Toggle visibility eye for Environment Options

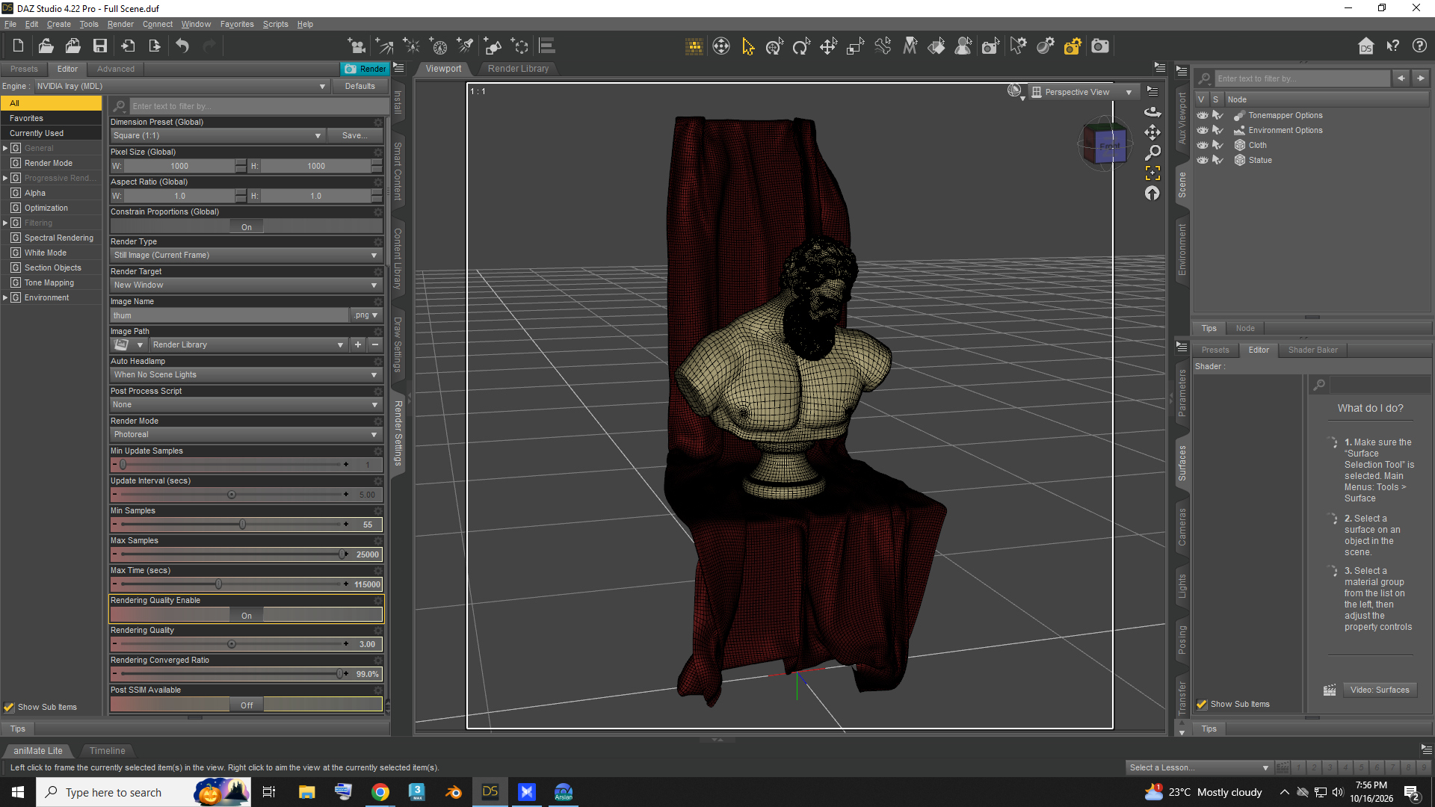pyautogui.click(x=1202, y=130)
